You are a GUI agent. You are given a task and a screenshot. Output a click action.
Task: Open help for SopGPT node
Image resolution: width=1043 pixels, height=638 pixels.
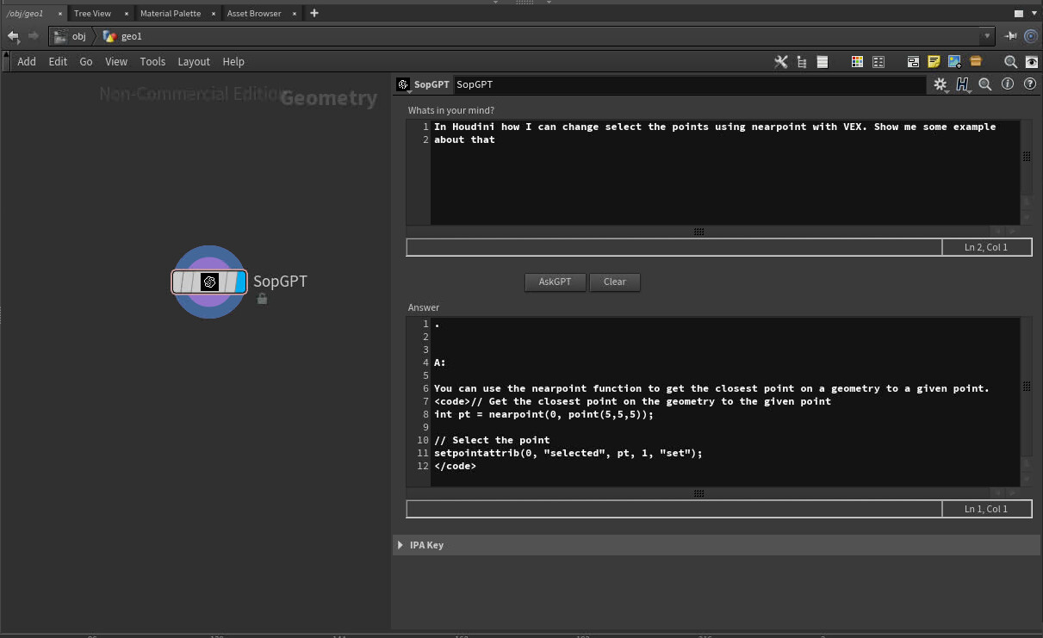click(x=1029, y=84)
